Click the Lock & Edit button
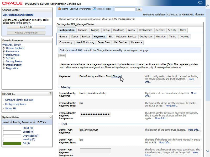 click(x=26, y=27)
